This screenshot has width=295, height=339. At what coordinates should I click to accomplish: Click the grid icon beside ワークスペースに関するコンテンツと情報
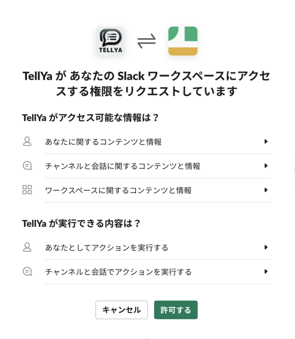(x=27, y=190)
